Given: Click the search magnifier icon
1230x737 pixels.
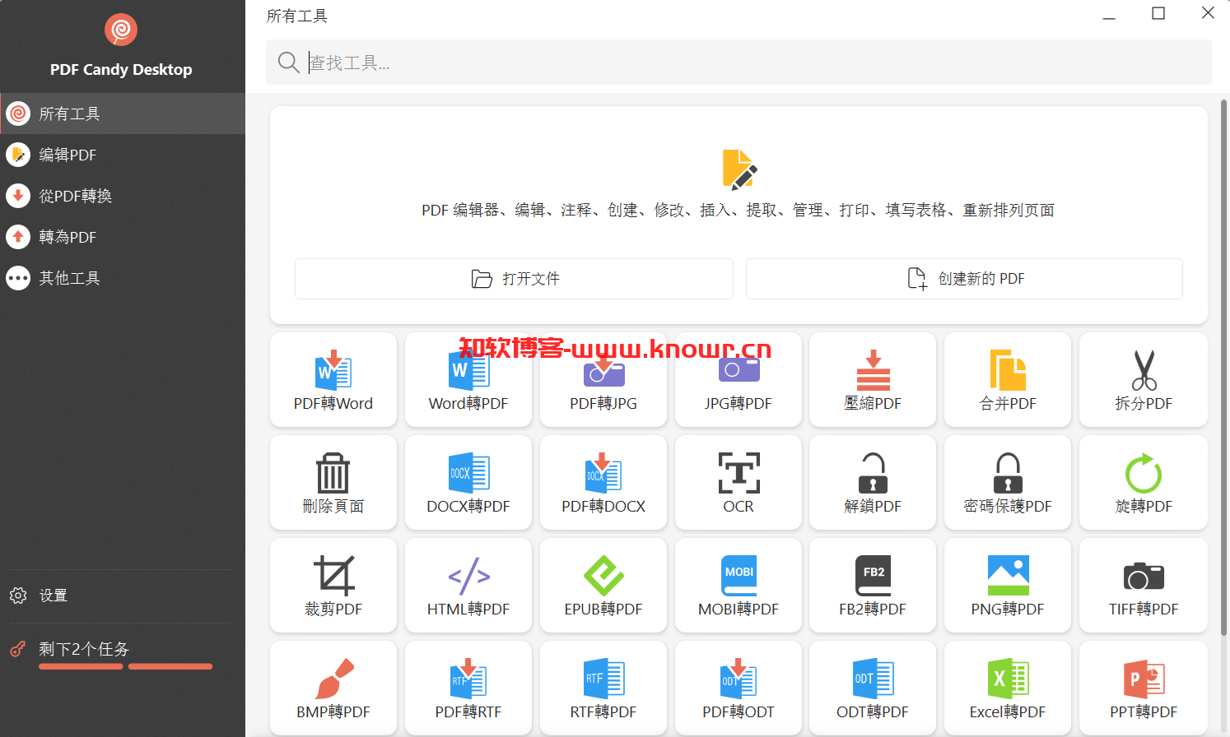Looking at the screenshot, I should click(x=288, y=63).
